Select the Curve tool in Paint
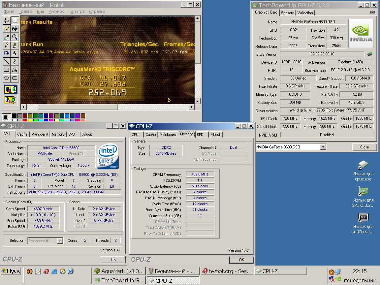The image size is (380, 285). tap(15, 62)
